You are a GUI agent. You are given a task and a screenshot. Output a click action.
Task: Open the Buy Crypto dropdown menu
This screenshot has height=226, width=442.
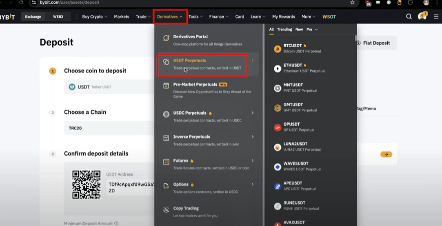coord(94,16)
